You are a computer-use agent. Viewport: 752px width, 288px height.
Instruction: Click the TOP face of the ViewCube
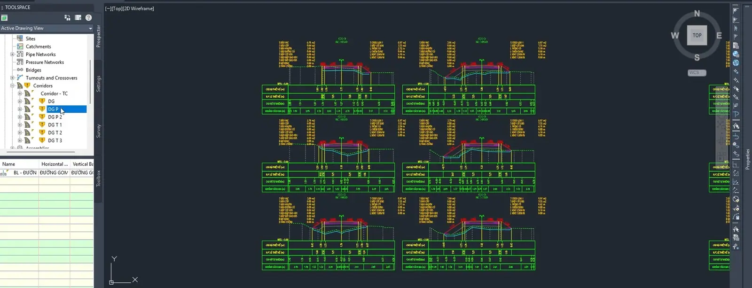(x=697, y=35)
